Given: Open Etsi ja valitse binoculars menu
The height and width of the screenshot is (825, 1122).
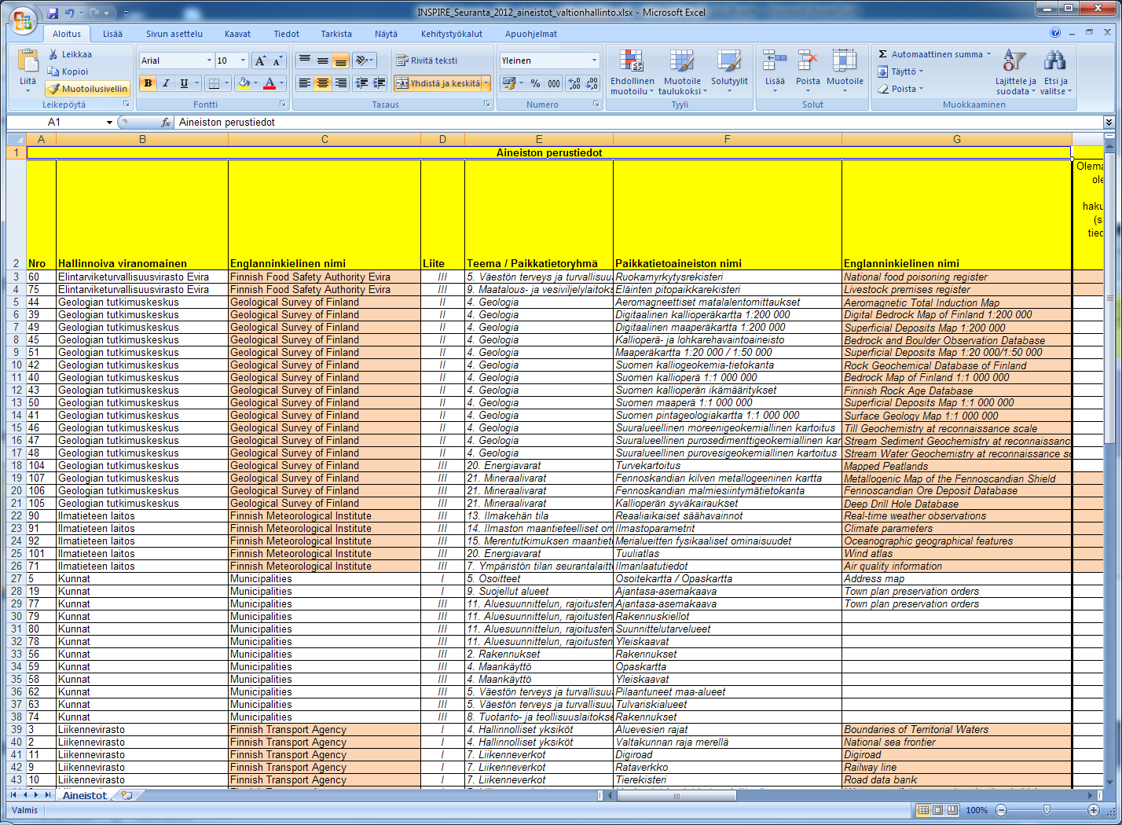Looking at the screenshot, I should click(x=1056, y=72).
